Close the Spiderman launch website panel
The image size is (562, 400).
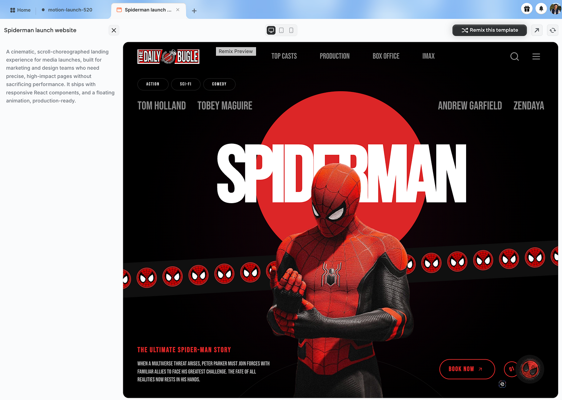pyautogui.click(x=114, y=30)
